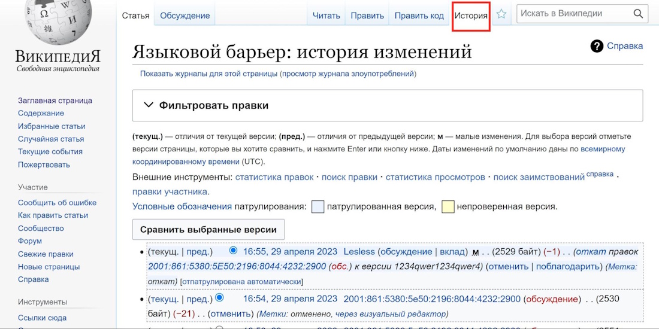Click the Читать tab
The width and height of the screenshot is (659, 329).
(x=326, y=16)
